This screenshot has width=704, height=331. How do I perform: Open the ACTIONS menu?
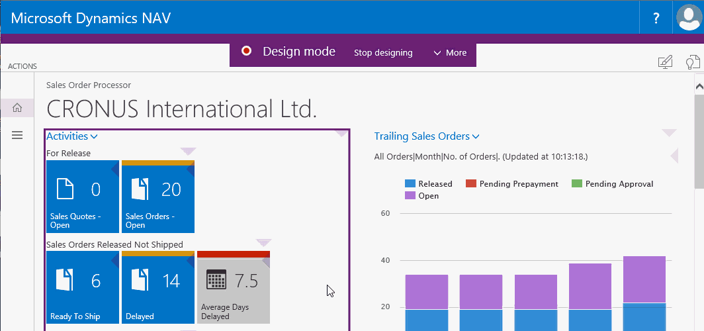coord(22,66)
